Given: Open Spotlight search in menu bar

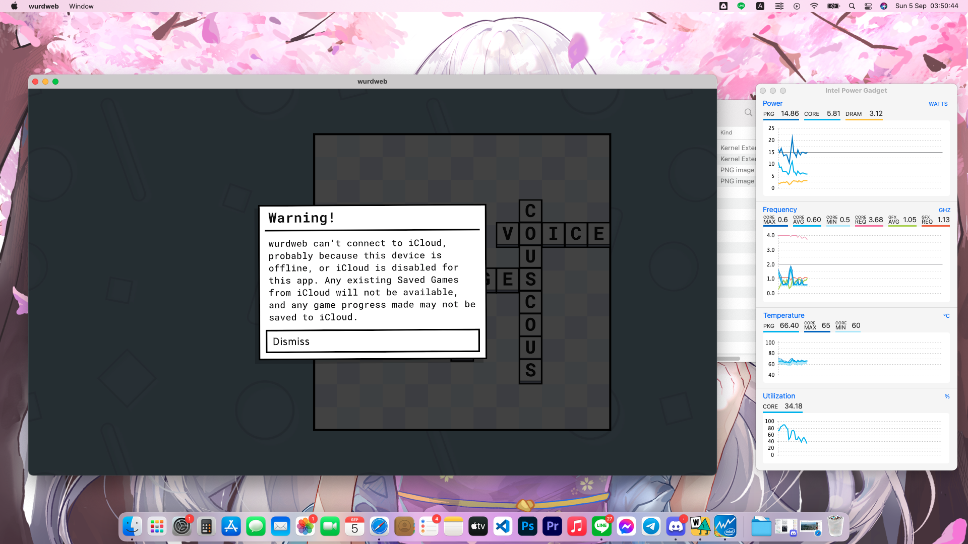Looking at the screenshot, I should (x=852, y=6).
